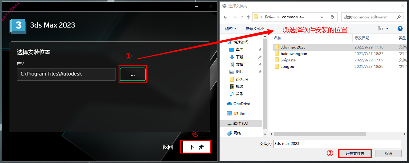Click the Snipaste folder icon

point(277,60)
